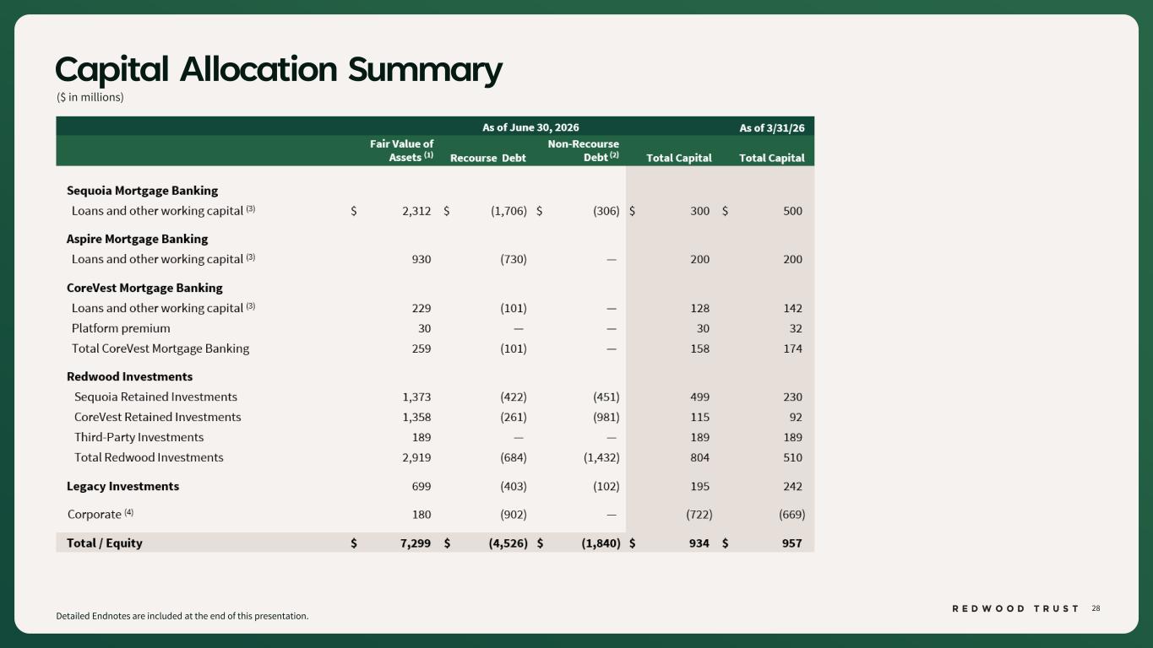The image size is (1153, 648).
Task: Select Sequoia Mortgage Banking total capital "300"
Action: 700,211
